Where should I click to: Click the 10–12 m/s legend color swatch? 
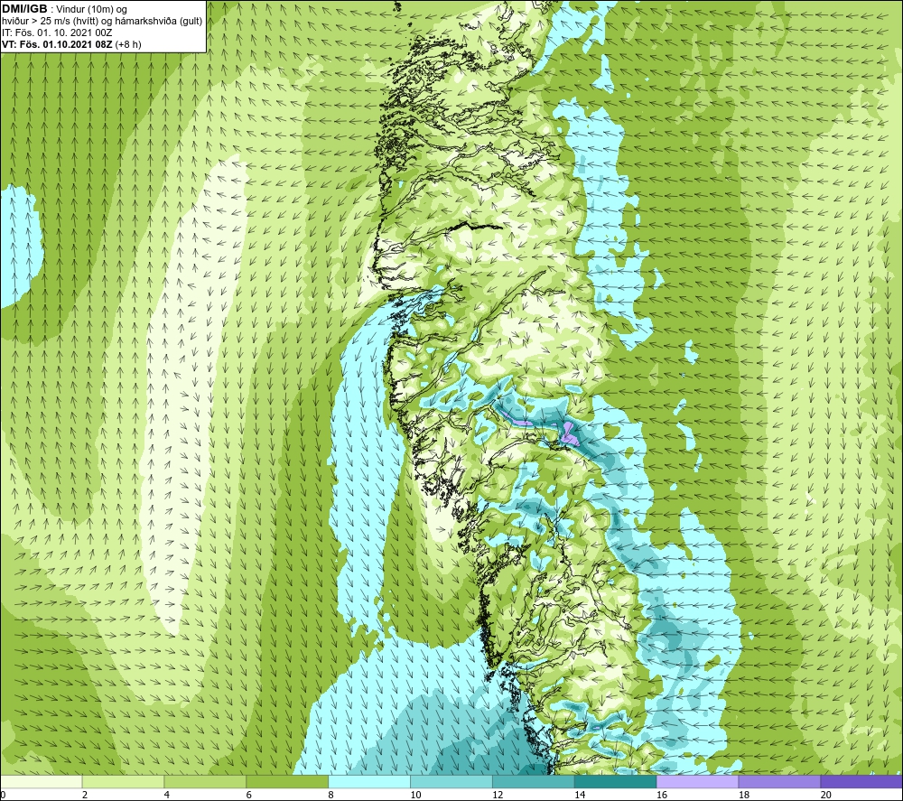[451, 781]
